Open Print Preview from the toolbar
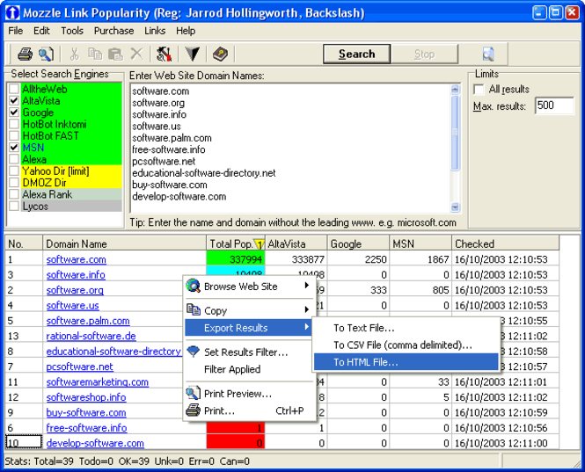585x472 pixels. click(x=46, y=54)
